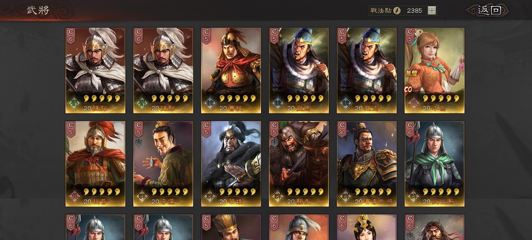532x240 pixels.
Task: Click the 蜀 faction badge on leftmost 陳到 card
Action: [74, 103]
